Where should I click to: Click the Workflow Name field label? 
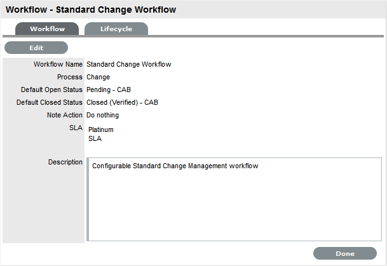(58, 64)
